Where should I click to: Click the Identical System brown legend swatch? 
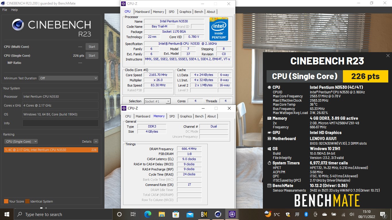click(27, 201)
